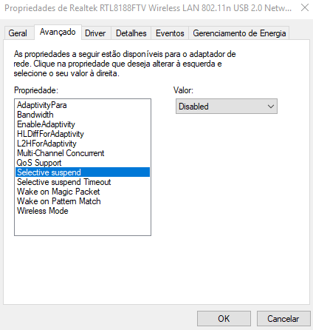Viewport: 313px width, 330px height.
Task: Choose Multi-Channel Concurrent property
Action: point(83,153)
